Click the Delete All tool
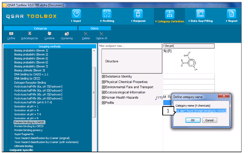Screen dimensions: 248x153 point(101,36)
